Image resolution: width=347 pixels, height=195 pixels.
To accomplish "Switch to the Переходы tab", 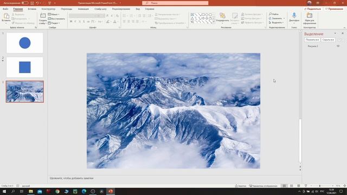I will (x=67, y=9).
